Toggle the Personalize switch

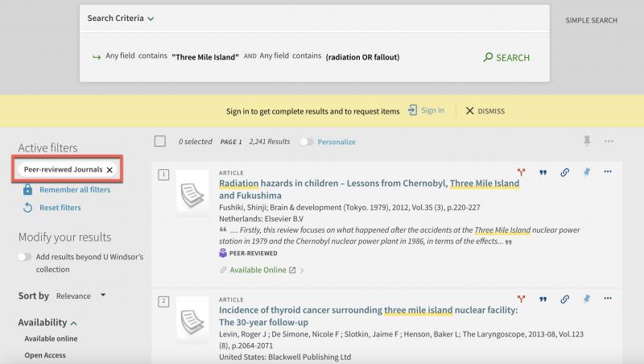point(307,142)
